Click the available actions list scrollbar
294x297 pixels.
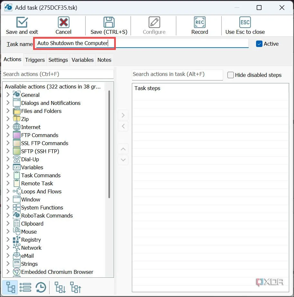(109, 144)
